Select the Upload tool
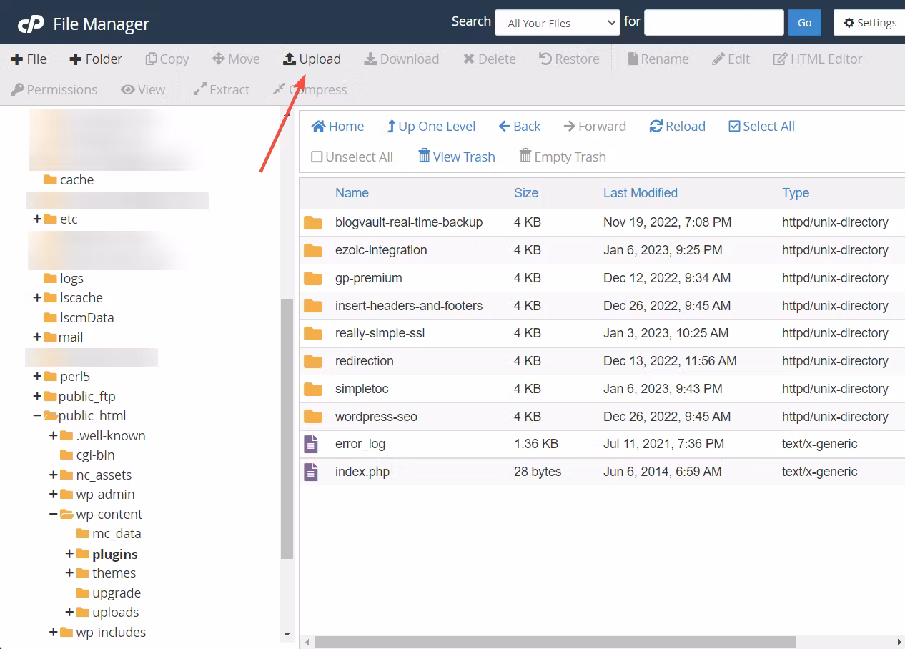The image size is (905, 649). (x=312, y=59)
